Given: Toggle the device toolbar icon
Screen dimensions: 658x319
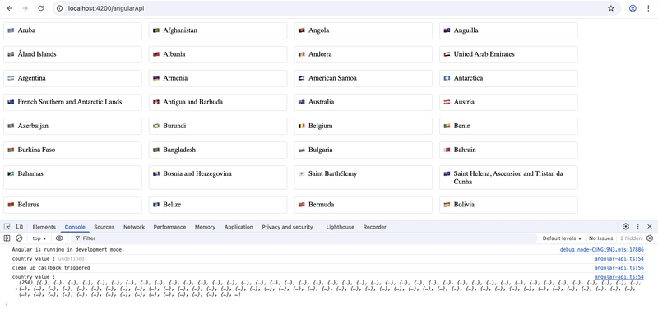Looking at the screenshot, I should 19,227.
